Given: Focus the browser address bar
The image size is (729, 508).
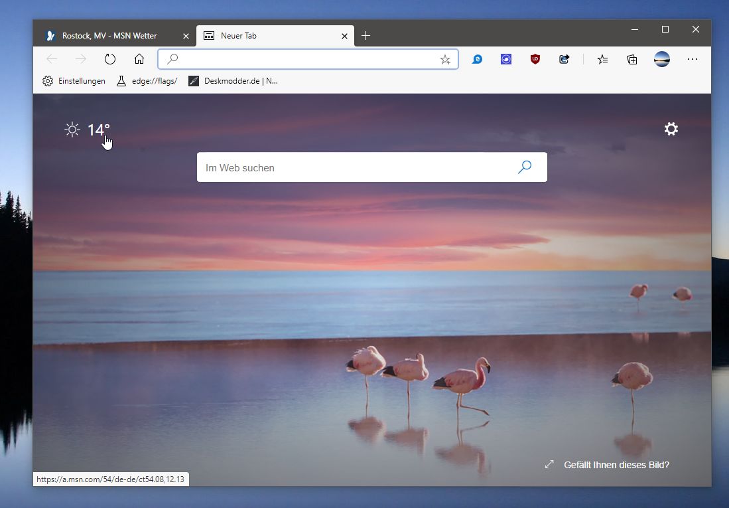Looking at the screenshot, I should [x=308, y=59].
